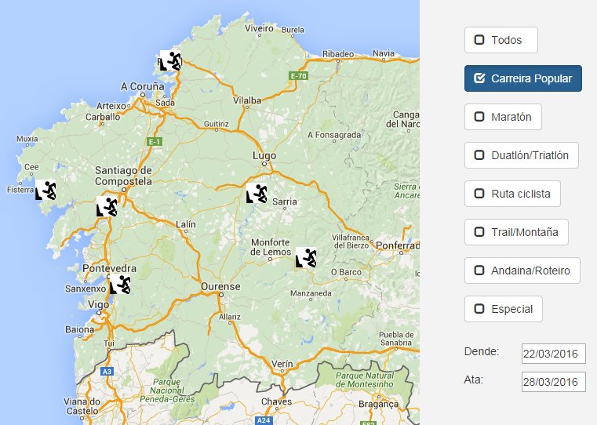597x425 pixels.
Task: Click the Chaves label on map
Action: point(276,401)
